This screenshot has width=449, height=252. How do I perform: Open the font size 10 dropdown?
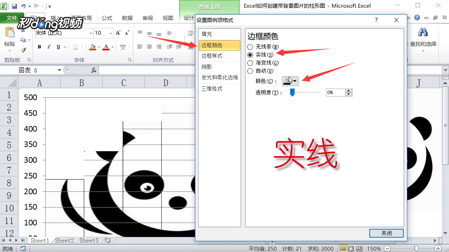[111, 33]
